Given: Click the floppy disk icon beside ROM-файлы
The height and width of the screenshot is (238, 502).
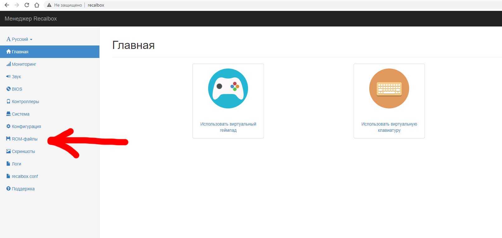Looking at the screenshot, I should (x=8, y=139).
